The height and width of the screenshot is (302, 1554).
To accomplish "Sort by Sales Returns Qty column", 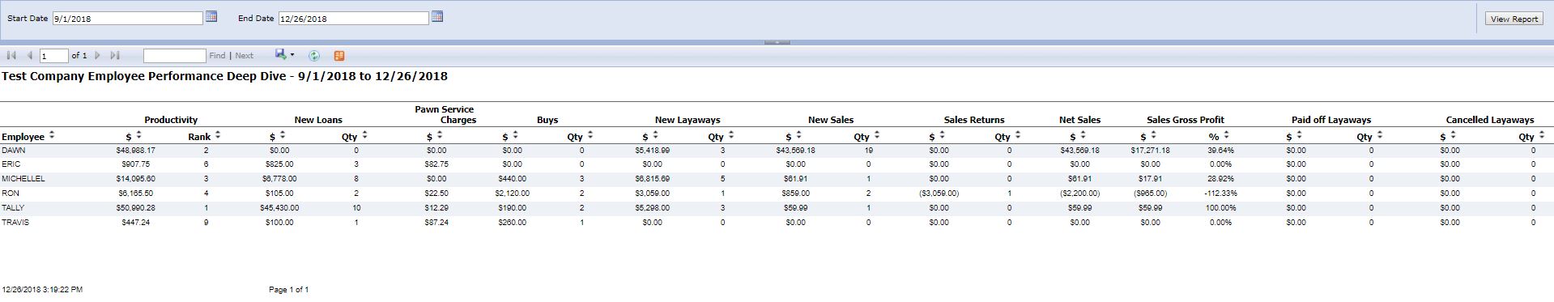I will [x=1018, y=135].
